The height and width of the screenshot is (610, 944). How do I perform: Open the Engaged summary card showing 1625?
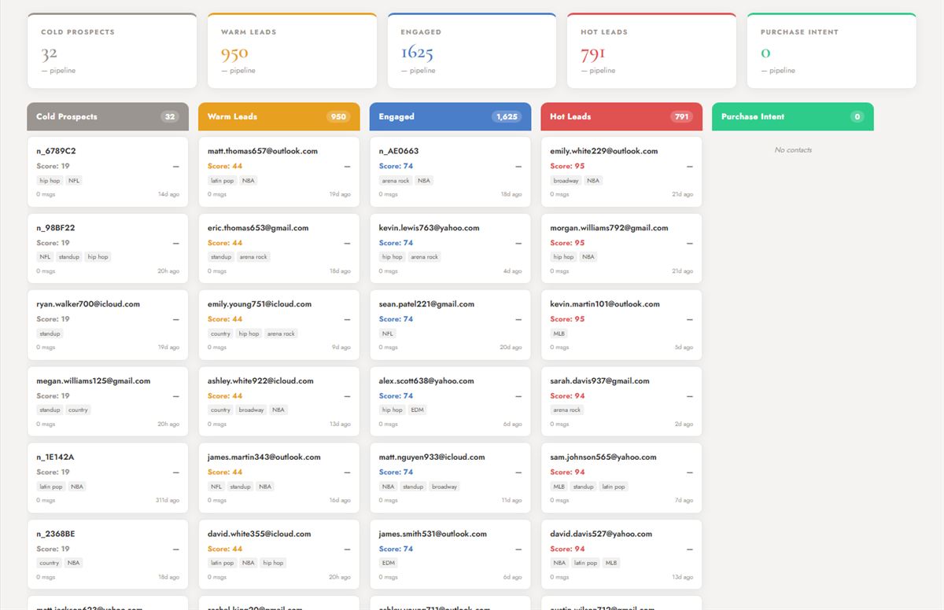click(472, 51)
